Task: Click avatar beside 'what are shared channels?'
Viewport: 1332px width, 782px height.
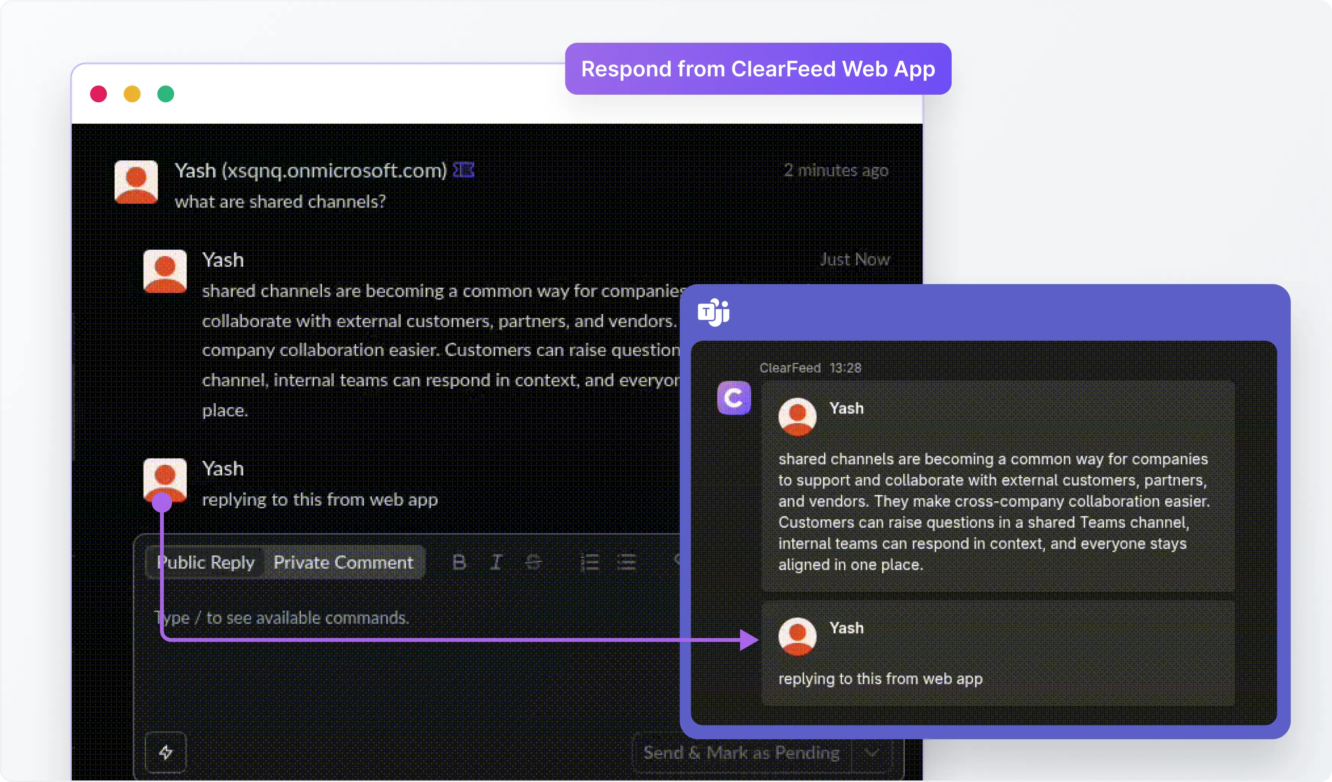Action: click(136, 182)
